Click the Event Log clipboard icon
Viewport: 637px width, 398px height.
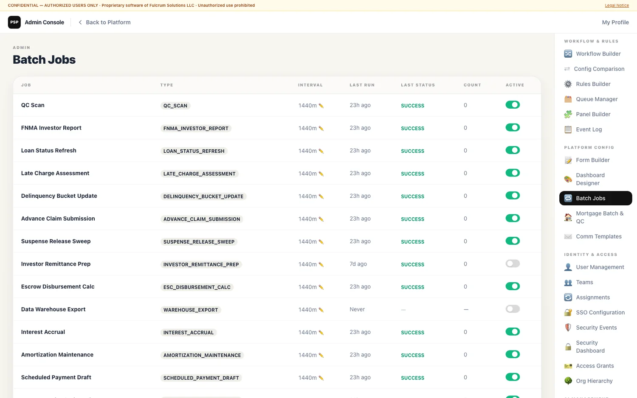568,129
